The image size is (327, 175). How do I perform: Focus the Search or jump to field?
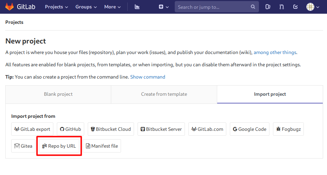click(213, 7)
